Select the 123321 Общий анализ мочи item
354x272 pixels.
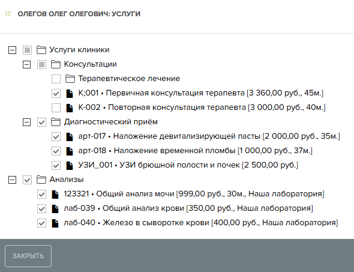[x=194, y=194]
